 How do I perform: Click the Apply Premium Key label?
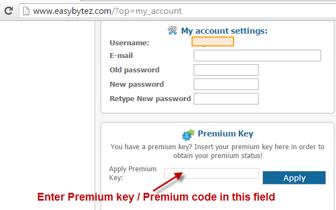click(133, 173)
